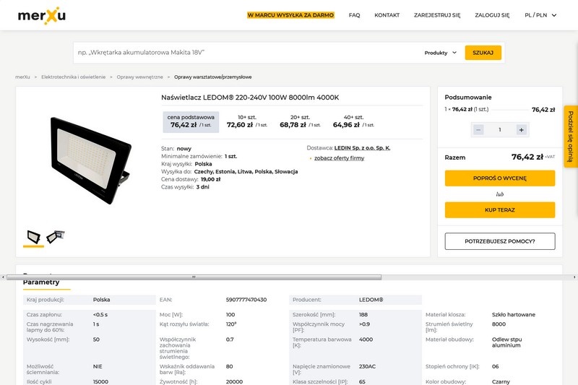Open the Produkty search category dropdown

[441, 53]
